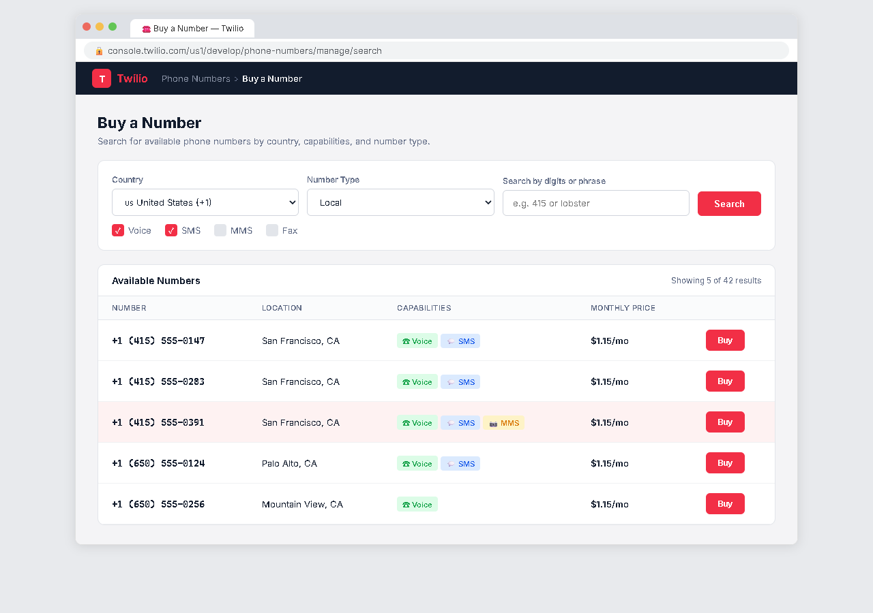Open the Country dropdown
Screen dimensions: 873x613
(x=205, y=202)
